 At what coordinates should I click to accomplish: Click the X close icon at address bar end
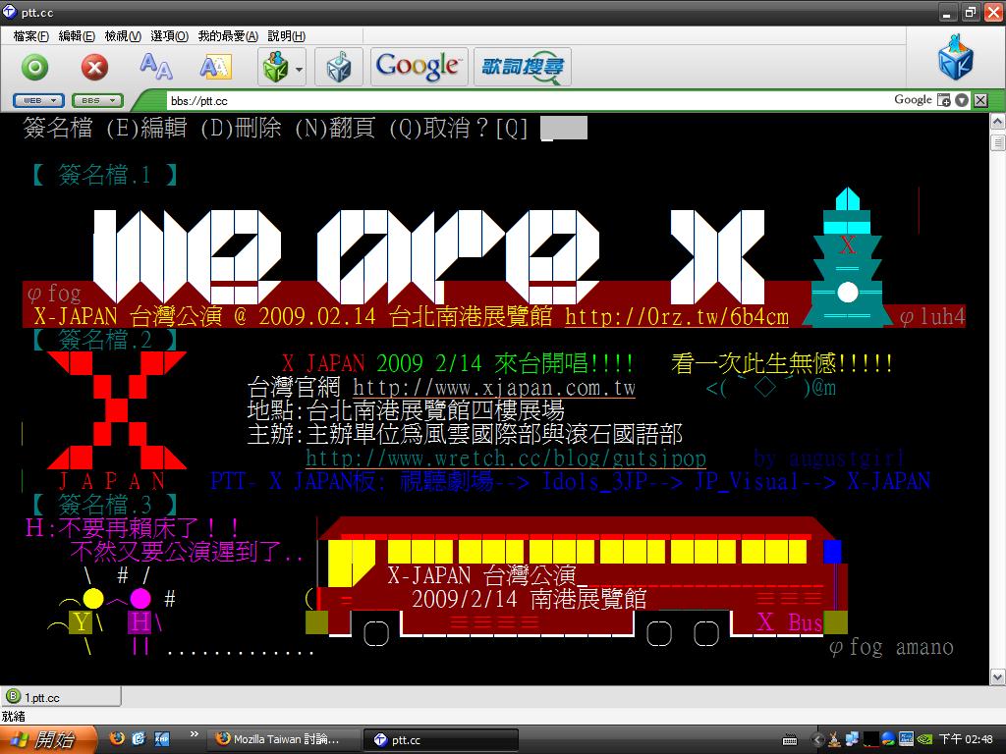coord(980,100)
